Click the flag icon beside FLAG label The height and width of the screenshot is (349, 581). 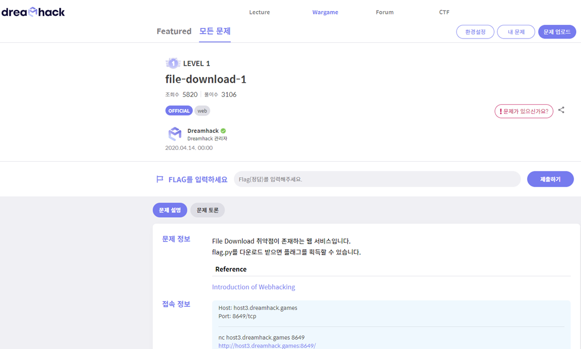point(160,179)
